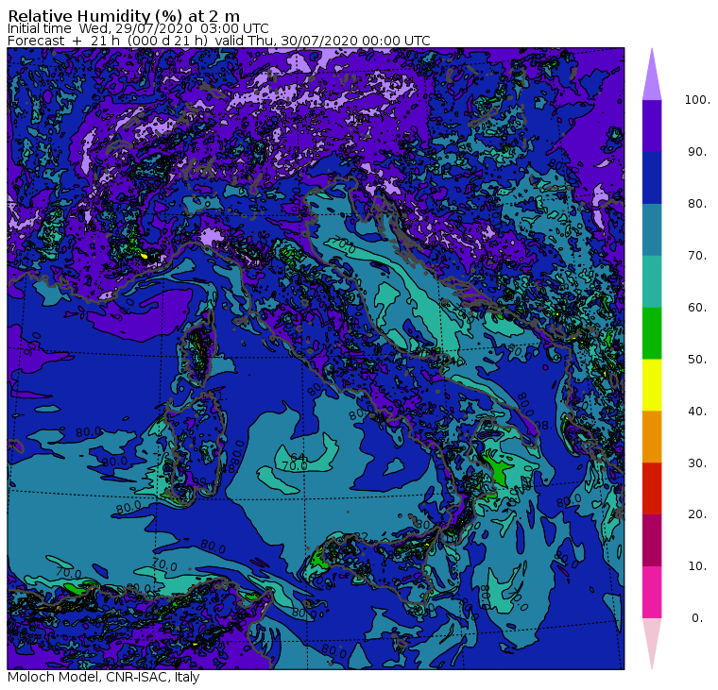Click the 'Initial time Wed, 29/07/2020 03:00 UTC' line
The image size is (718, 690).
point(138,28)
